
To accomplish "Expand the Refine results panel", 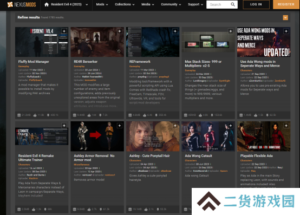I will click(x=285, y=17).
